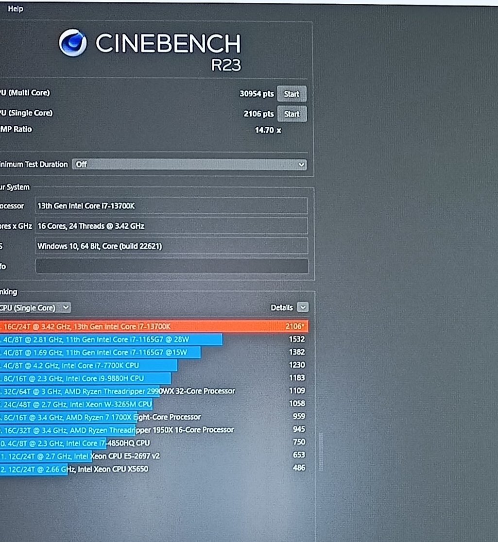Select the Xeon CPU E5-2697 v2 ranking row
The width and height of the screenshot is (498, 542).
click(x=154, y=456)
